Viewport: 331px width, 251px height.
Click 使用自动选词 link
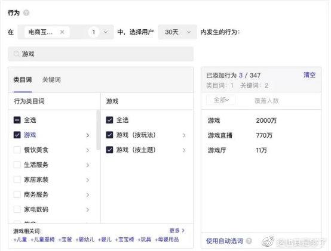point(225,241)
